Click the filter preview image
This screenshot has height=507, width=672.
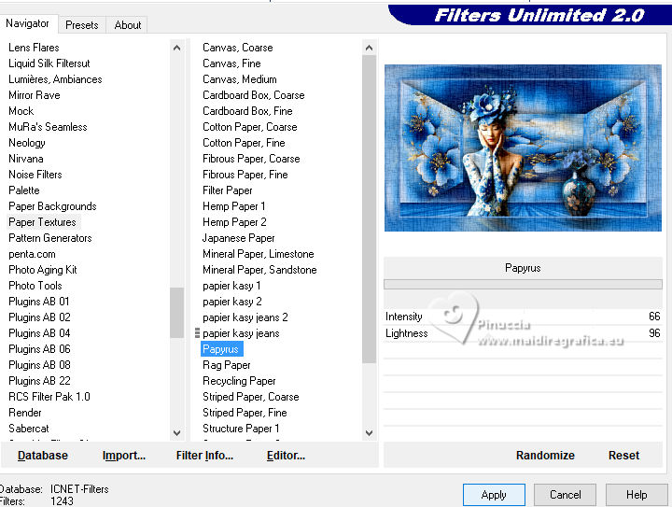click(523, 148)
